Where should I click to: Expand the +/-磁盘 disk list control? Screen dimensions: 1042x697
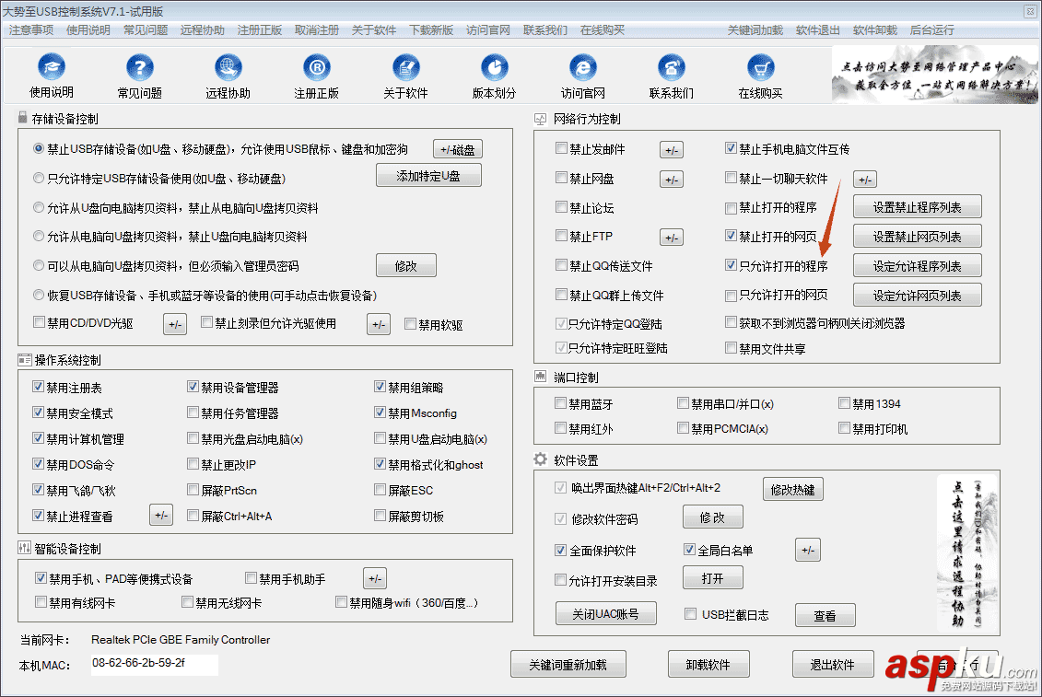[x=458, y=148]
